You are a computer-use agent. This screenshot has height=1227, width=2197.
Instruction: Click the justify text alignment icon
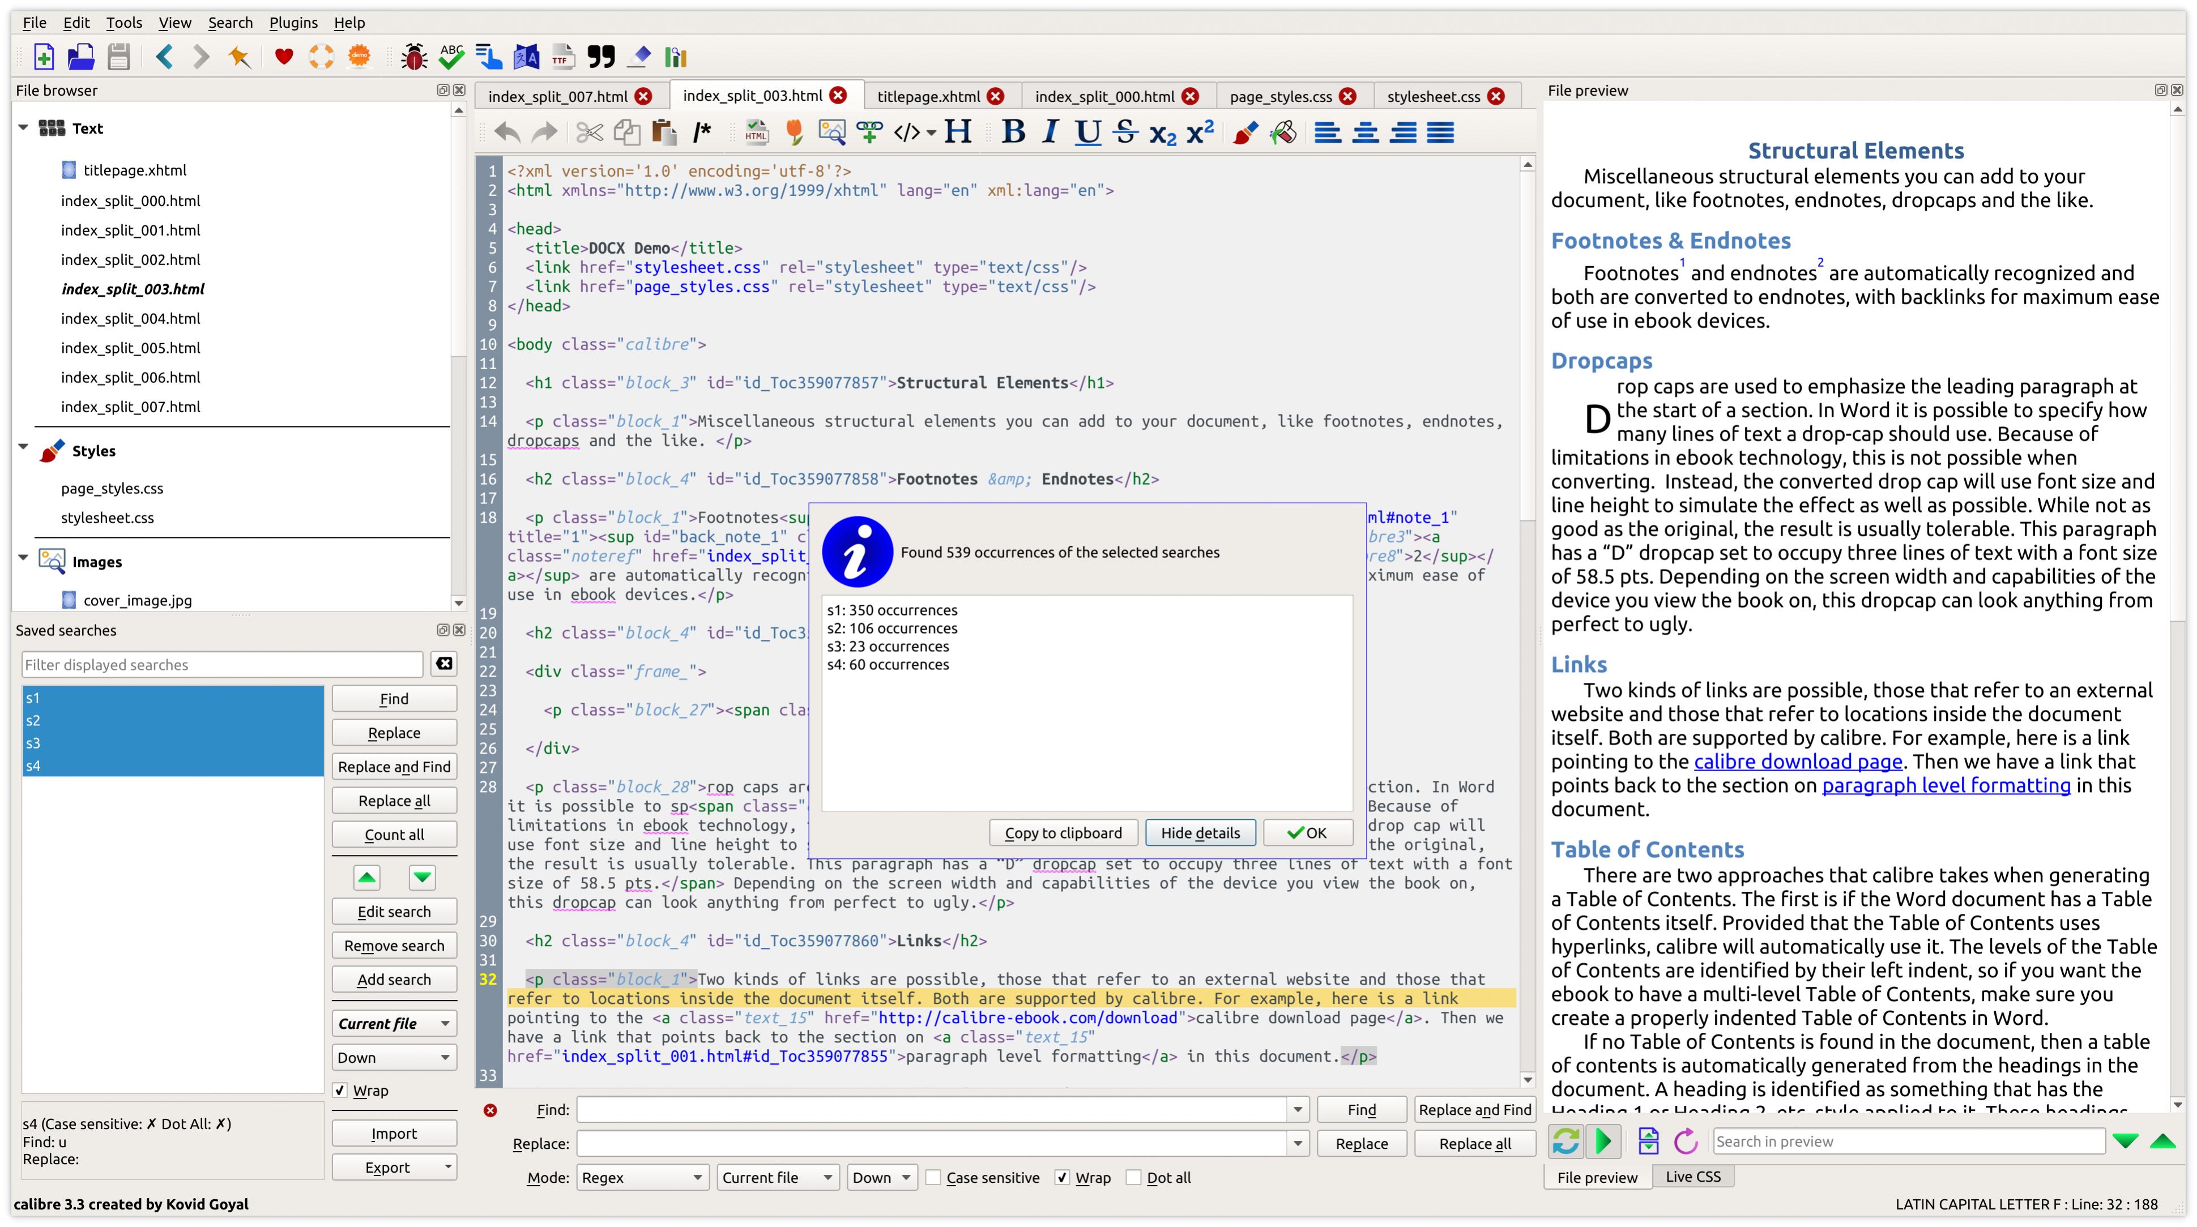pyautogui.click(x=1440, y=132)
